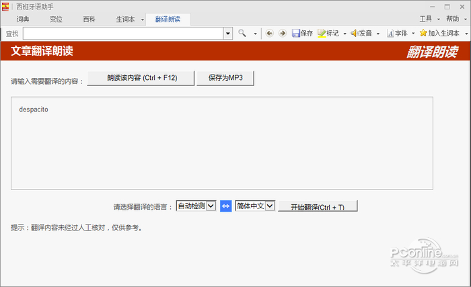
Task: Swap languages with the blue arrow button
Action: point(226,206)
